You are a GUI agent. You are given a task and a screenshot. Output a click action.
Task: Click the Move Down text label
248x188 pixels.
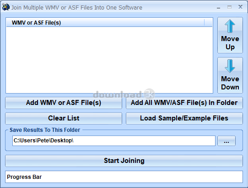coord(230,83)
